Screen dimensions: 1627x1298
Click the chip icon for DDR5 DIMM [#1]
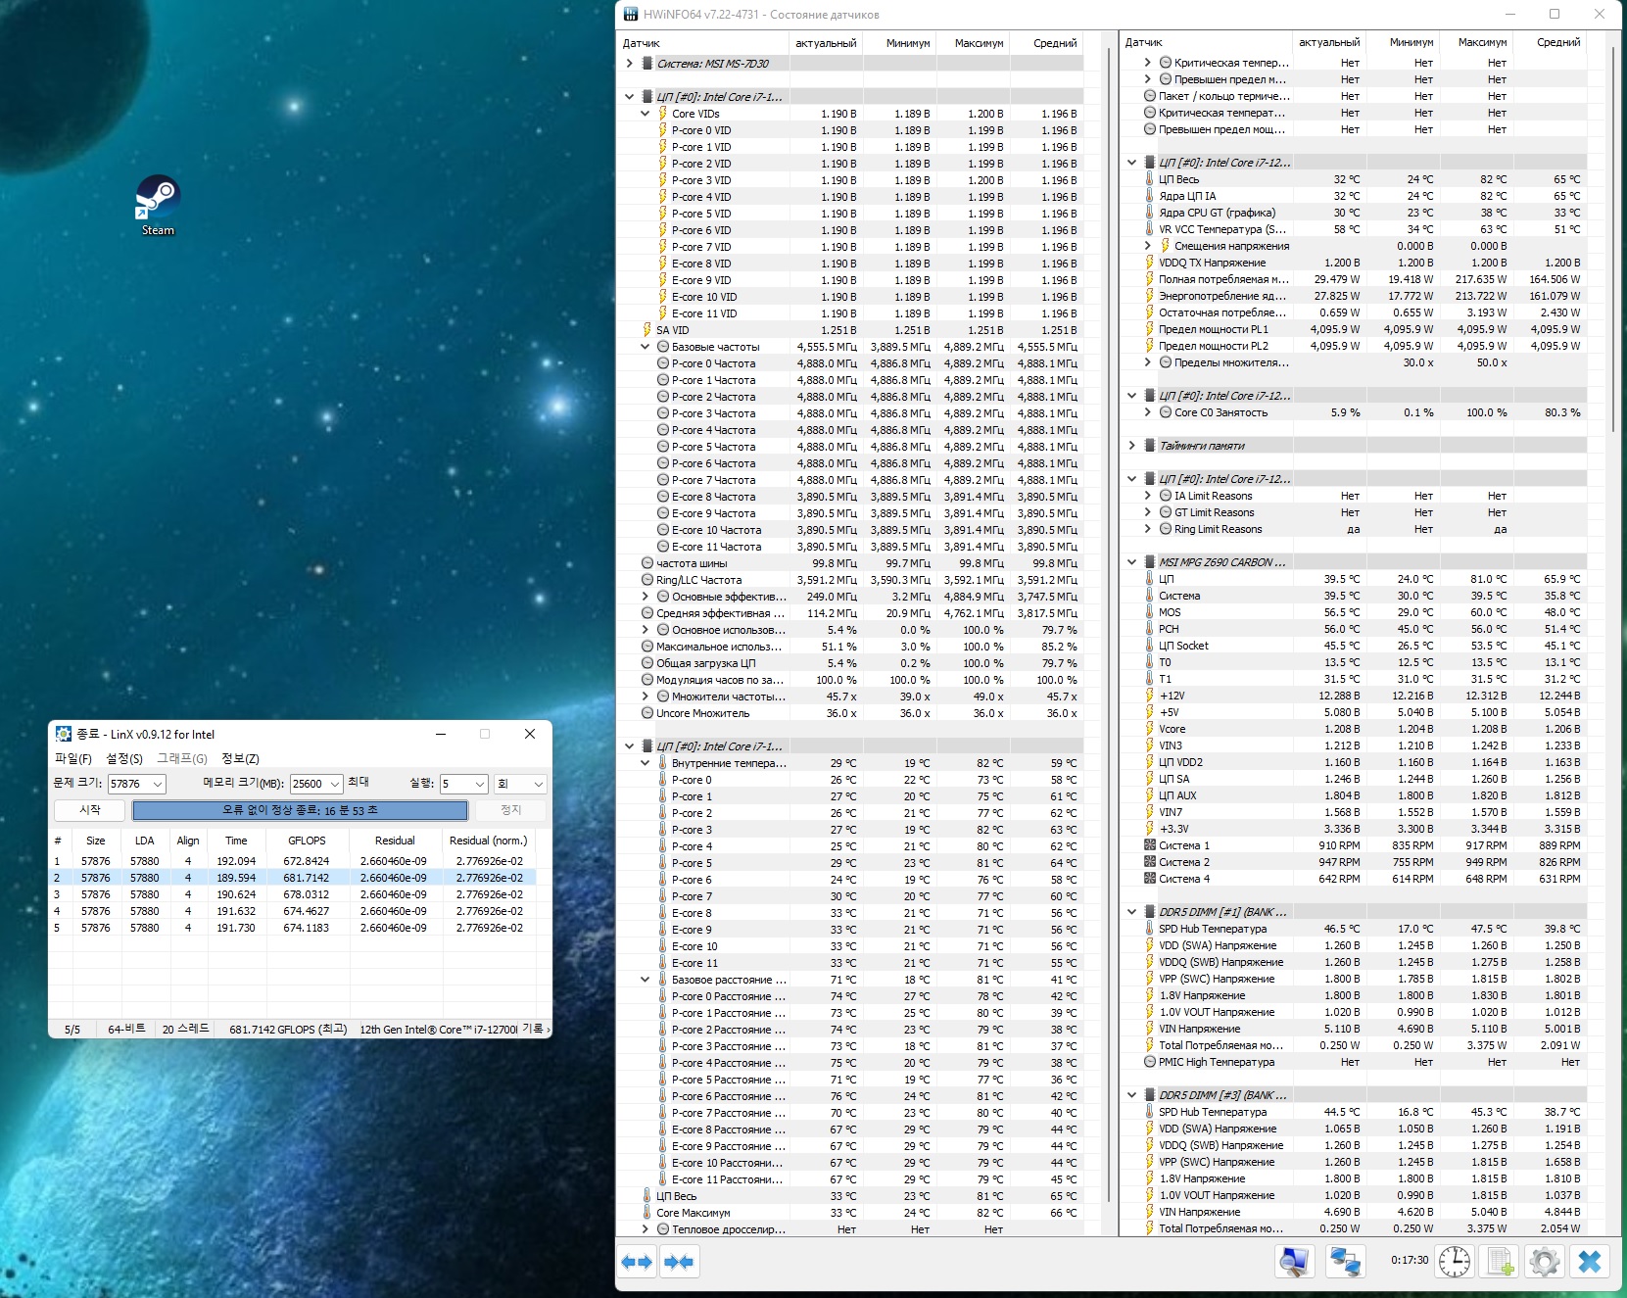click(1150, 912)
